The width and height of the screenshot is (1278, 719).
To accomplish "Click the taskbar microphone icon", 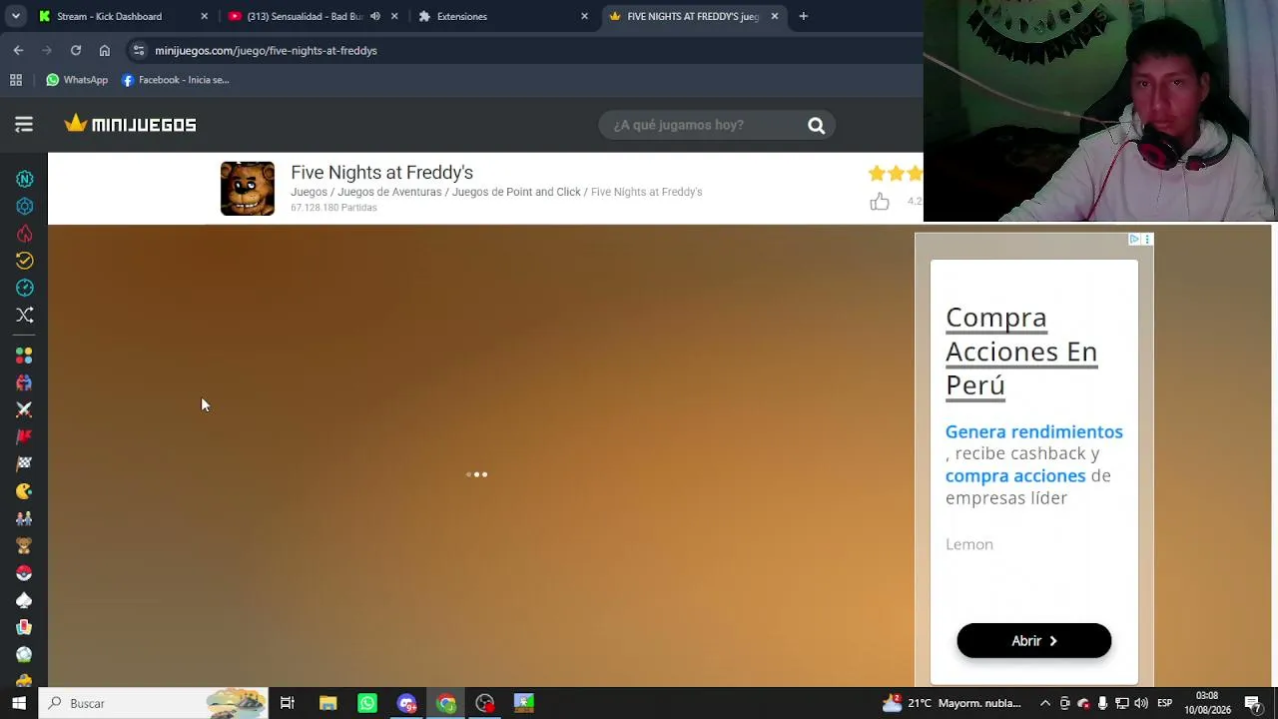I will point(1102,703).
